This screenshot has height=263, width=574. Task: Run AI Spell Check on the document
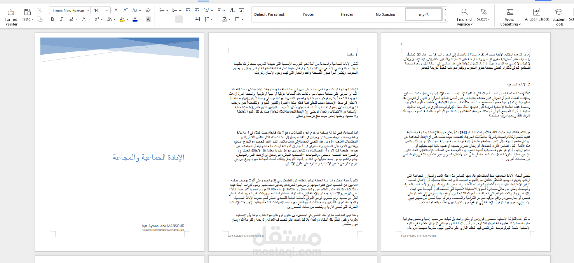[537, 16]
